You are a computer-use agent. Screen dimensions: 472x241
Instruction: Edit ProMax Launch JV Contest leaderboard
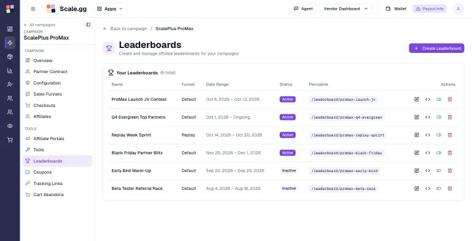[x=417, y=100]
